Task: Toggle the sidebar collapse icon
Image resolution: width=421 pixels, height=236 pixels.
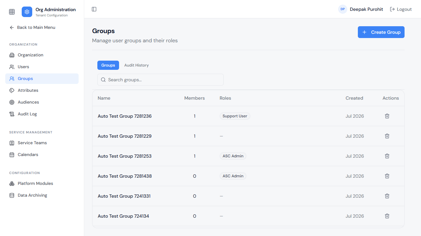Action: pyautogui.click(x=94, y=9)
